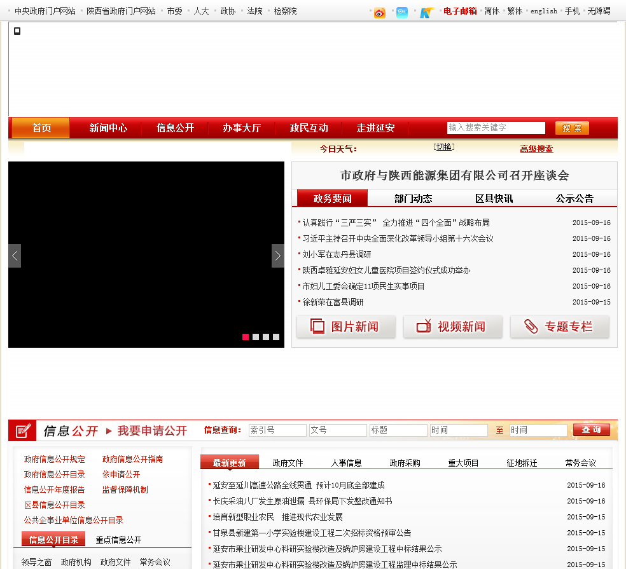The height and width of the screenshot is (569, 626).
Task: Select the third slideshow dot
Action: click(x=266, y=337)
